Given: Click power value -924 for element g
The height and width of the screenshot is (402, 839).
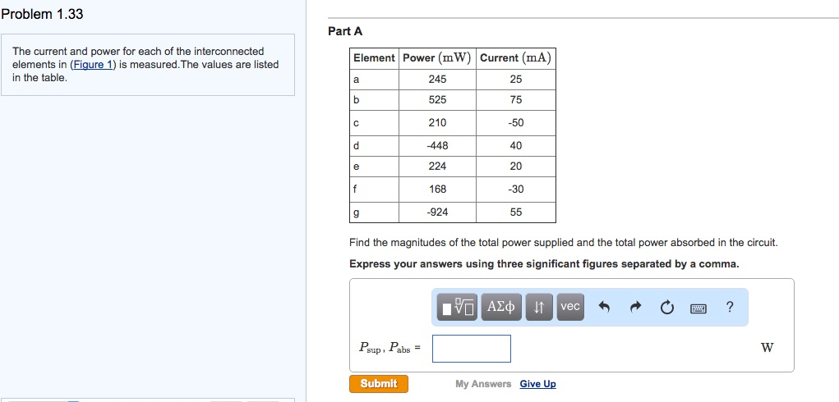Looking at the screenshot, I should click(x=437, y=212).
